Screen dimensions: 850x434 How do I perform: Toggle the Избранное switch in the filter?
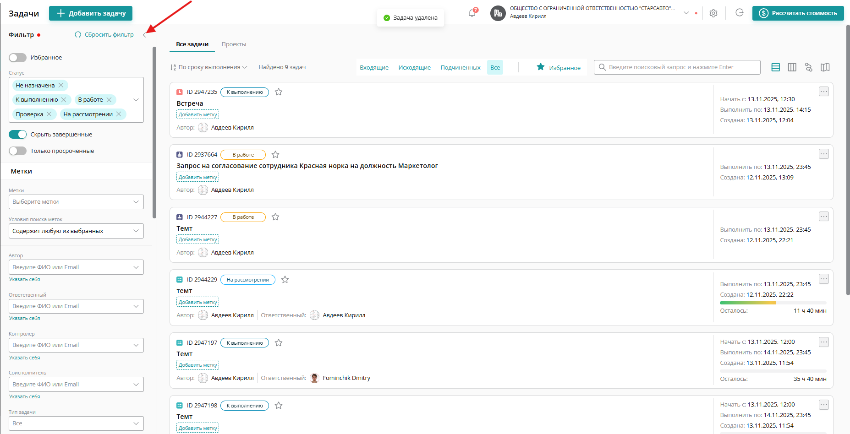(x=18, y=58)
